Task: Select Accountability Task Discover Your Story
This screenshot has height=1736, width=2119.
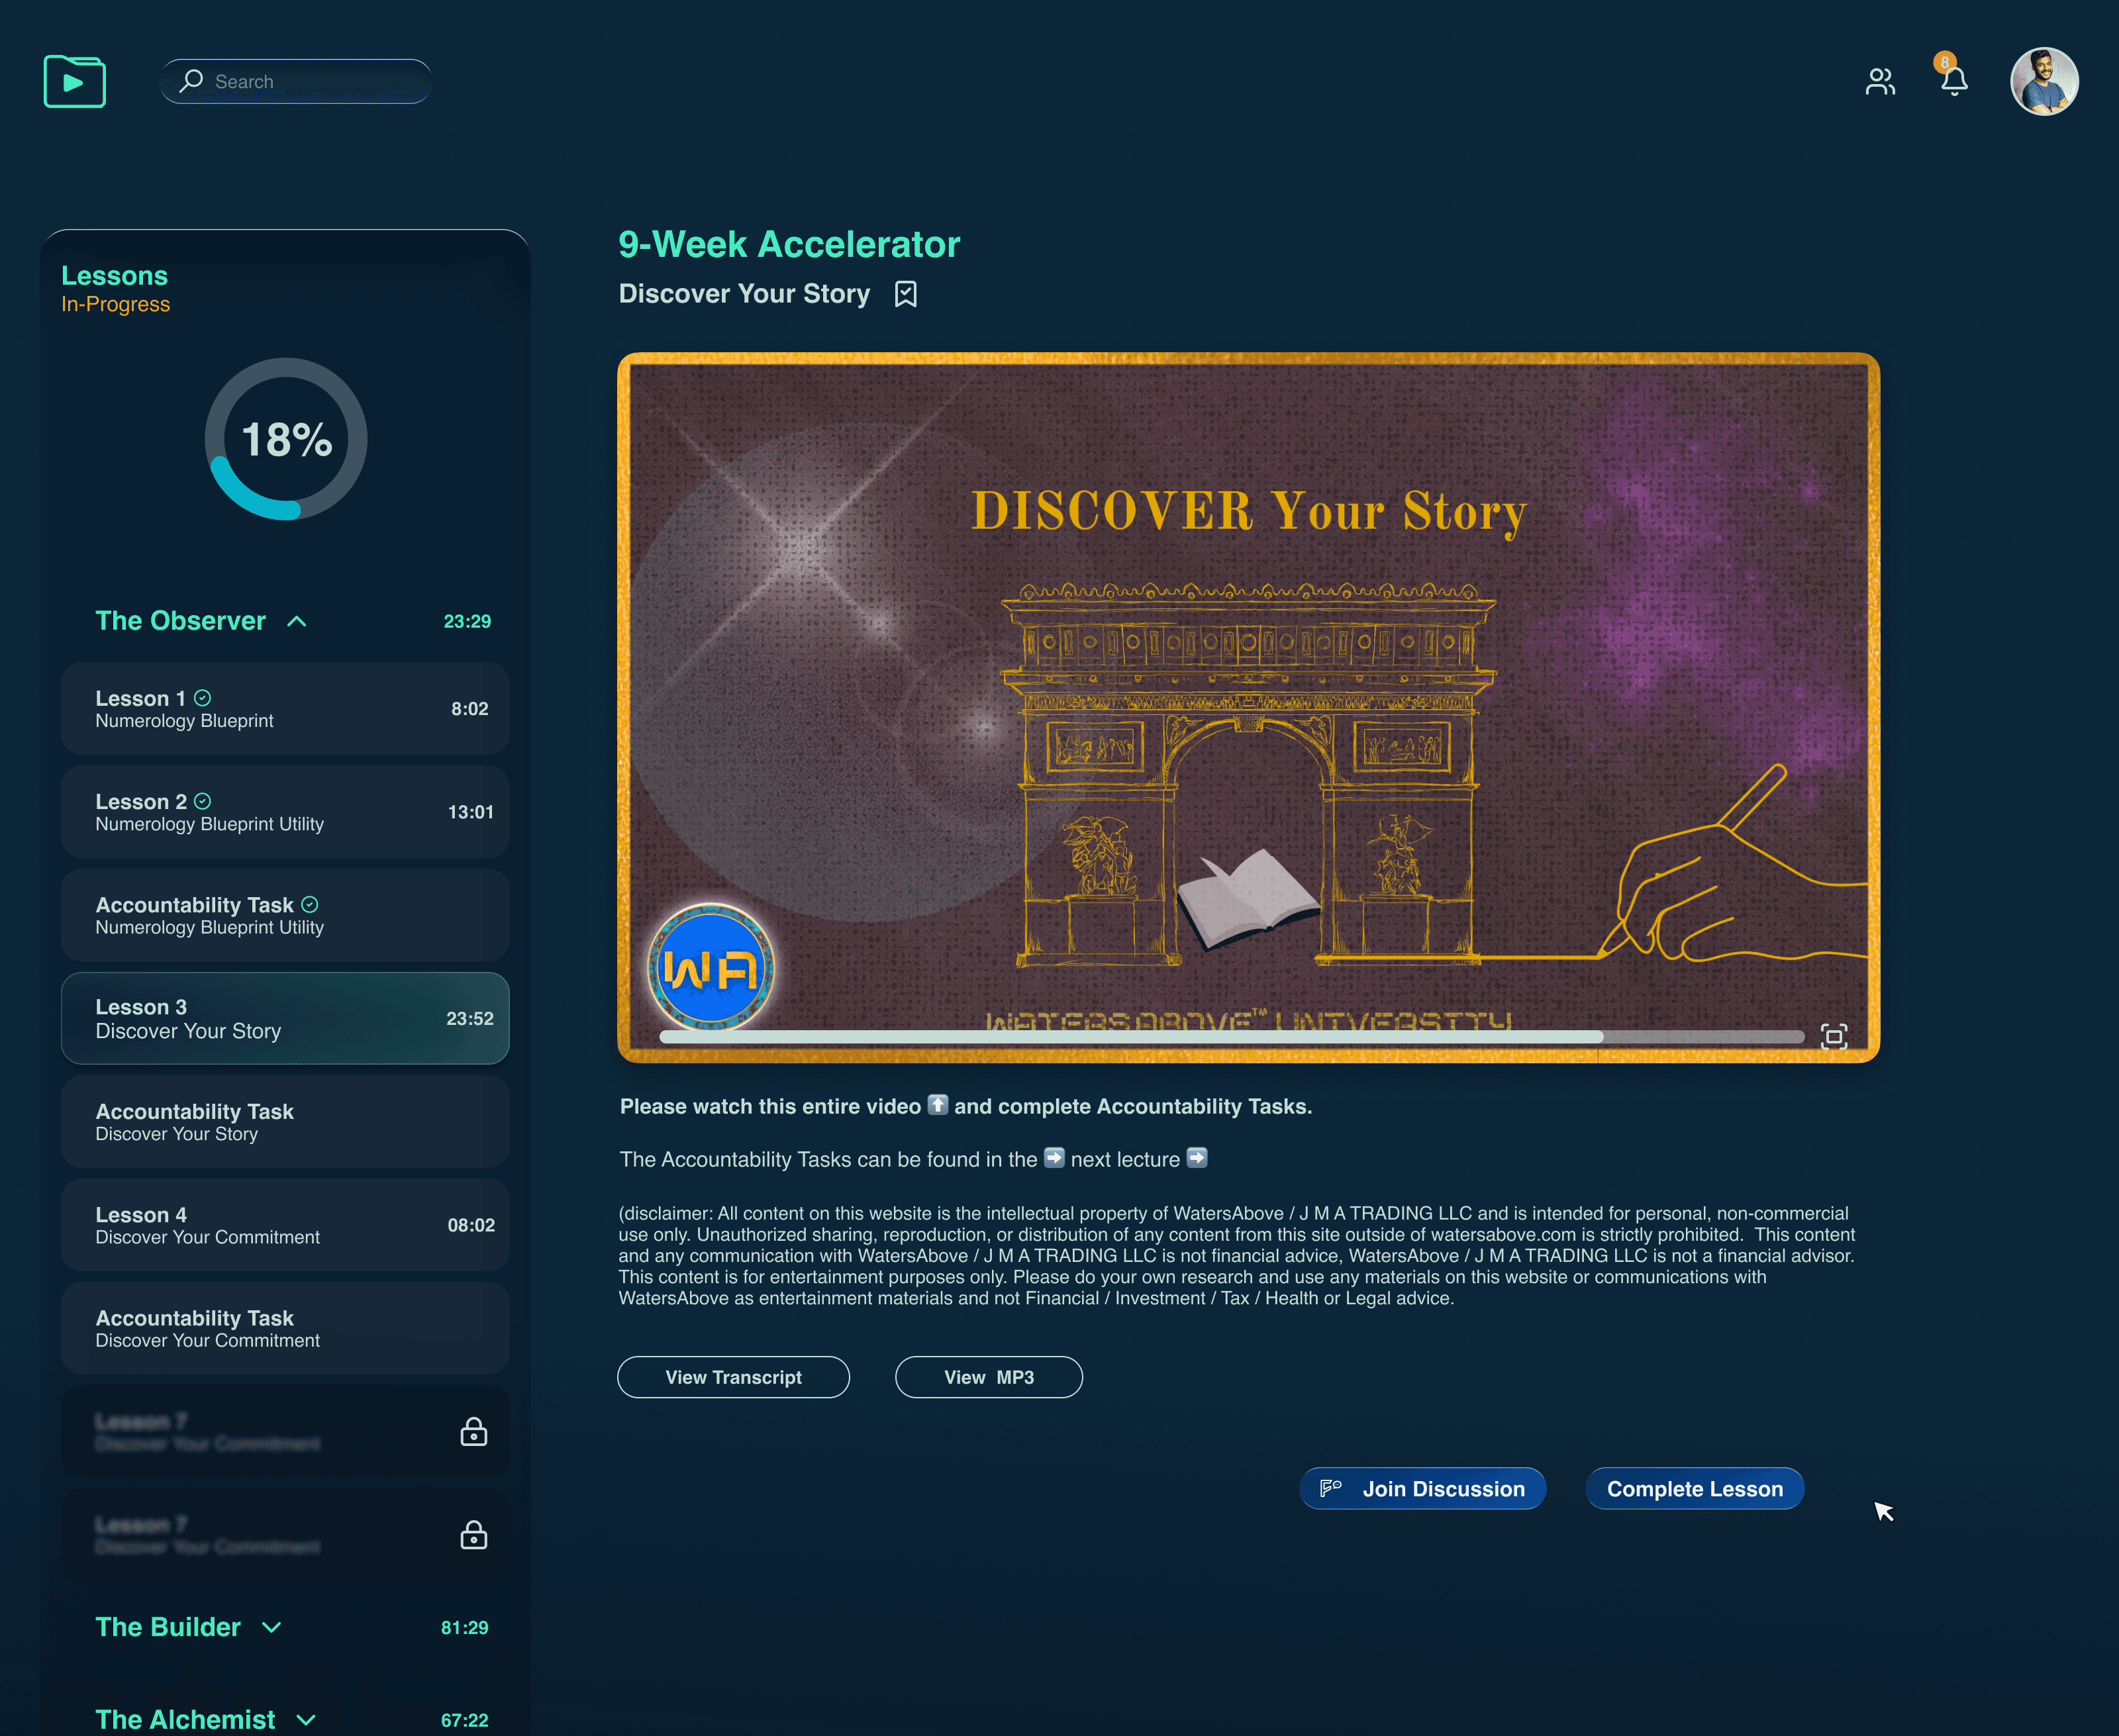Action: (x=285, y=1122)
